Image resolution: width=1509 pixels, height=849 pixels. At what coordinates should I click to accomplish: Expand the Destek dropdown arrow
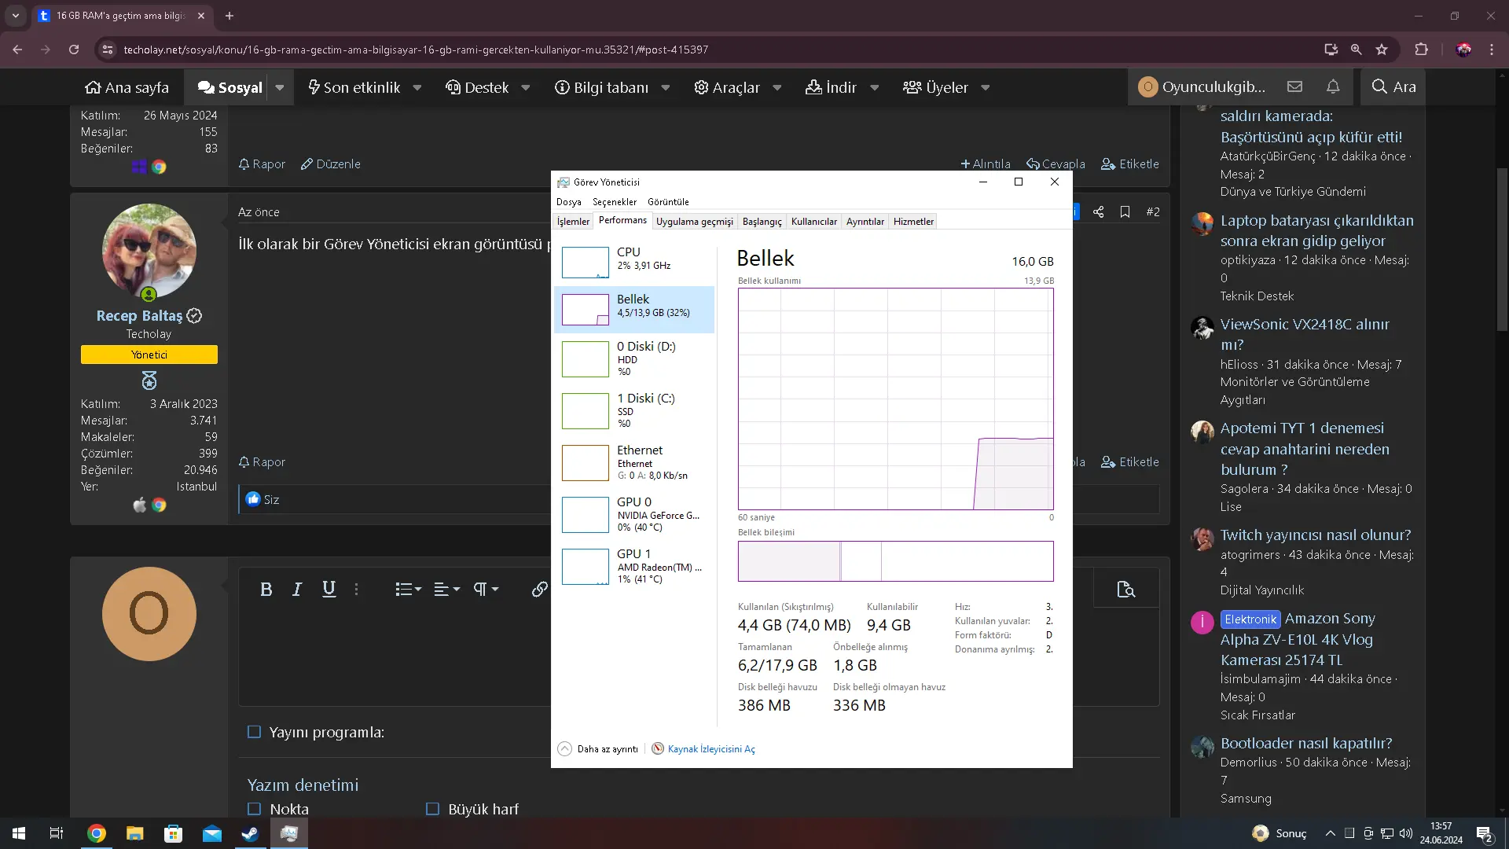coord(526,87)
